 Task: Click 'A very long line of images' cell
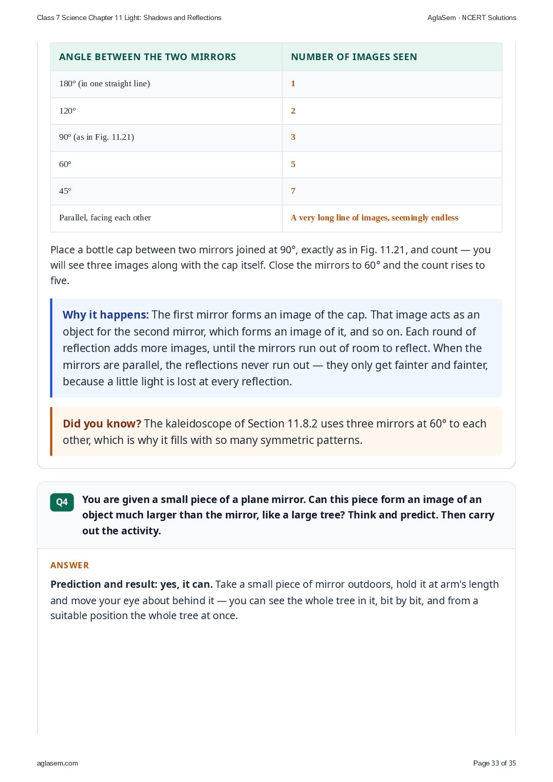pyautogui.click(x=392, y=218)
